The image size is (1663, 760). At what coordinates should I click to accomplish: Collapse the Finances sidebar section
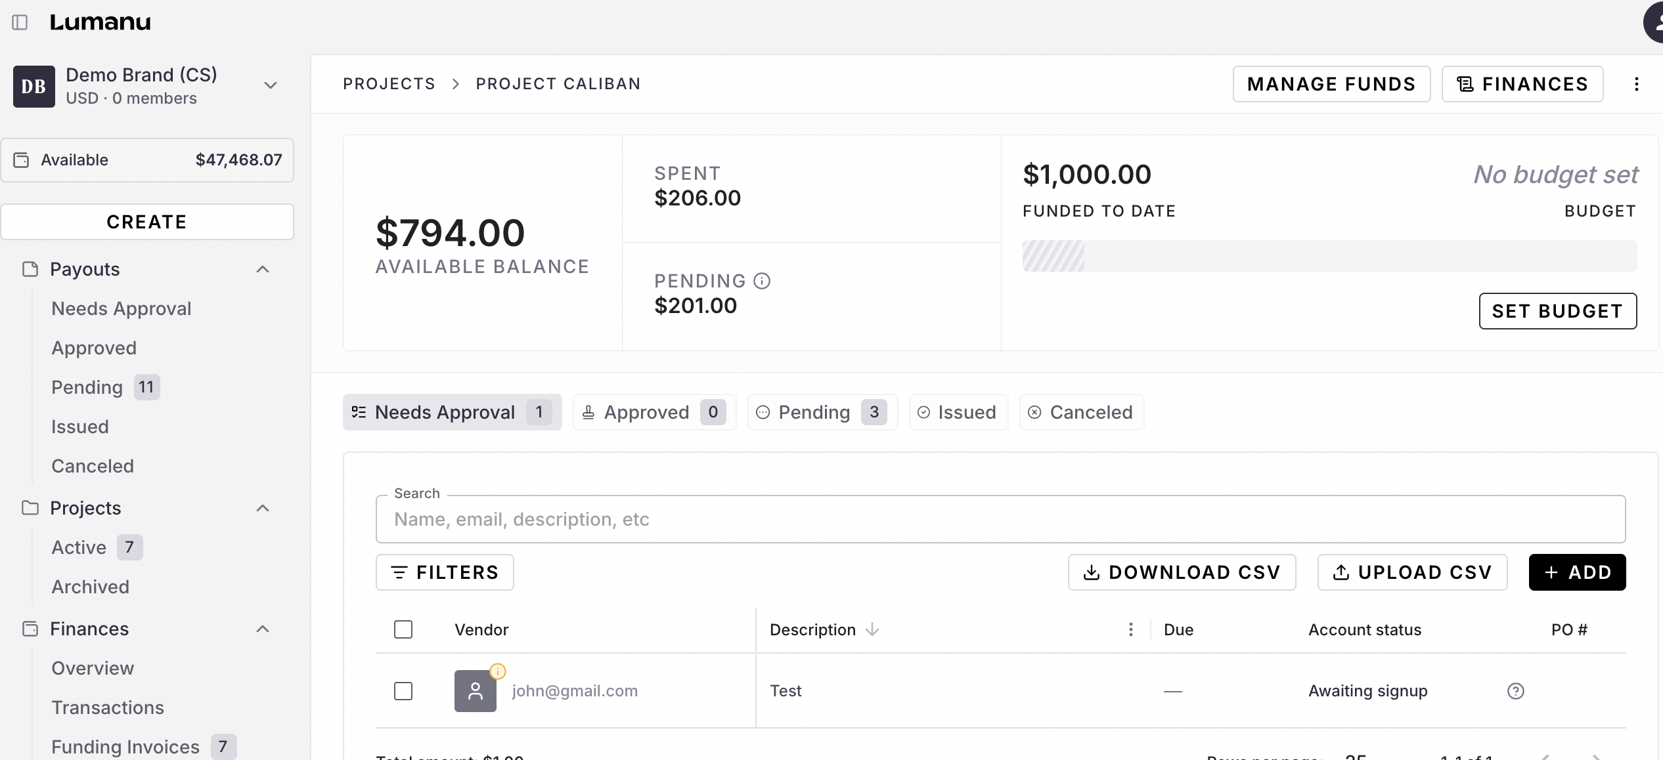click(x=263, y=629)
